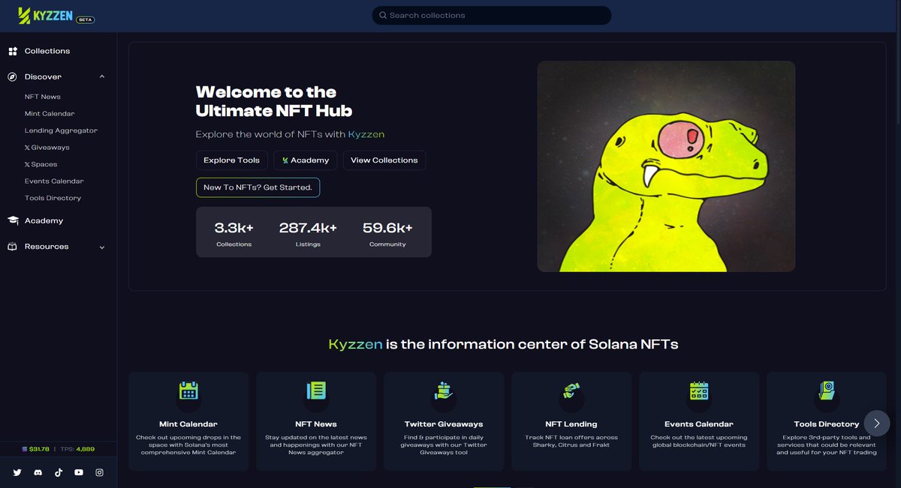The image size is (901, 488).
Task: Open the Kyzzen logo home link
Action: [x=47, y=15]
